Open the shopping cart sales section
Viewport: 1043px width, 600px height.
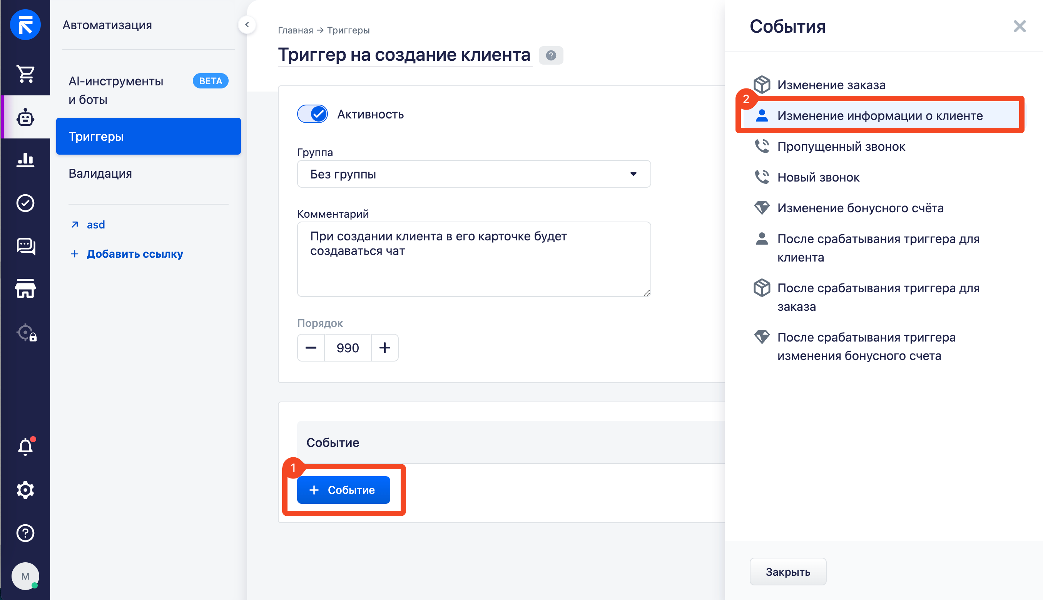point(25,74)
